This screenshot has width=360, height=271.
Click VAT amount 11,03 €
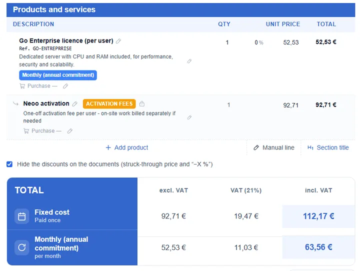(x=246, y=247)
